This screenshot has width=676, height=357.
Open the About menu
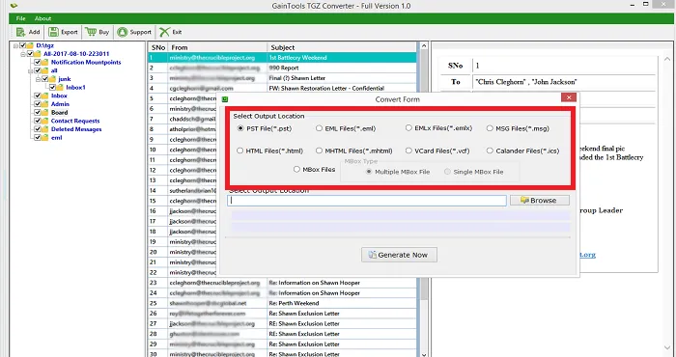[43, 18]
